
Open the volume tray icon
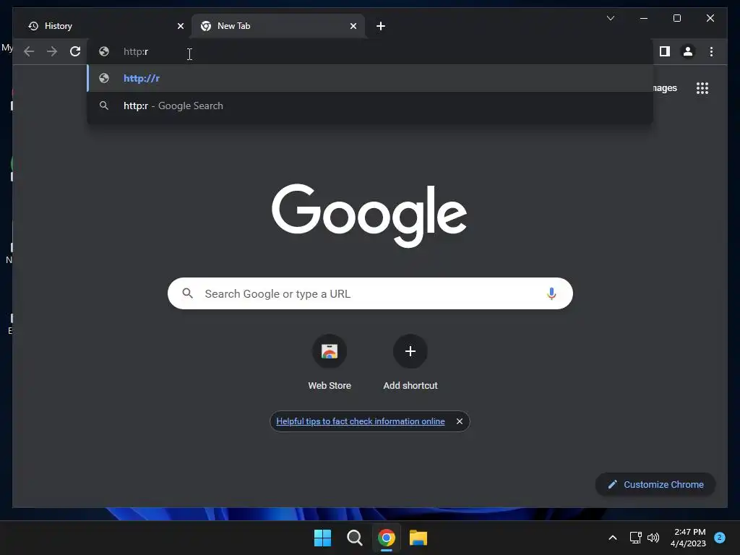tap(653, 538)
